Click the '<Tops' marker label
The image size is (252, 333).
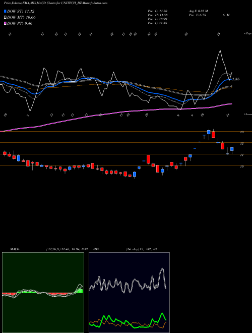coord(247,34)
